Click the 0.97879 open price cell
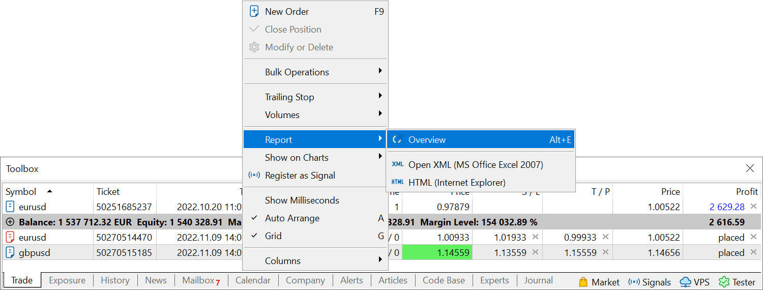This screenshot has height=290, width=763. pyautogui.click(x=437, y=207)
